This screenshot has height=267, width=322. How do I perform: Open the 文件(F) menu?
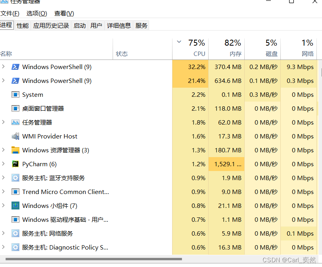[10, 13]
